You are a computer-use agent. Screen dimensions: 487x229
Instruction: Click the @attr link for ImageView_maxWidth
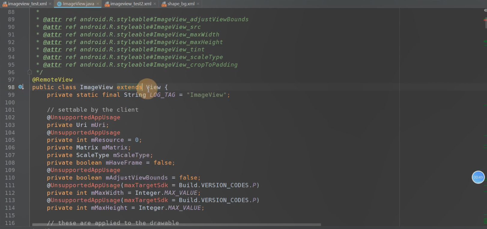52,35
